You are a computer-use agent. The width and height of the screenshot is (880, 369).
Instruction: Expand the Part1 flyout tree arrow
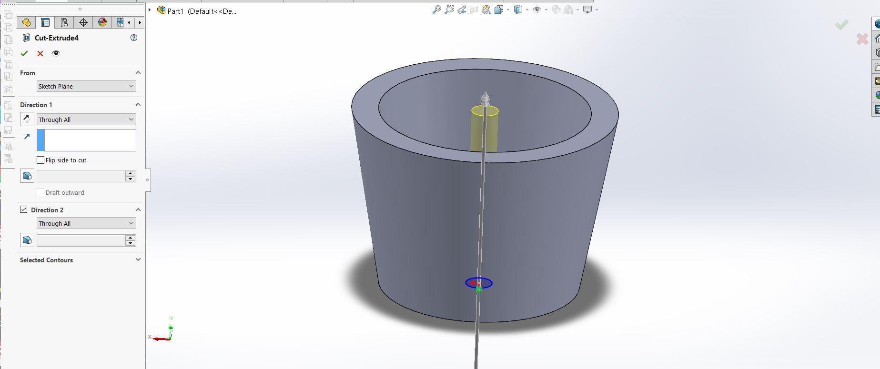coord(150,10)
